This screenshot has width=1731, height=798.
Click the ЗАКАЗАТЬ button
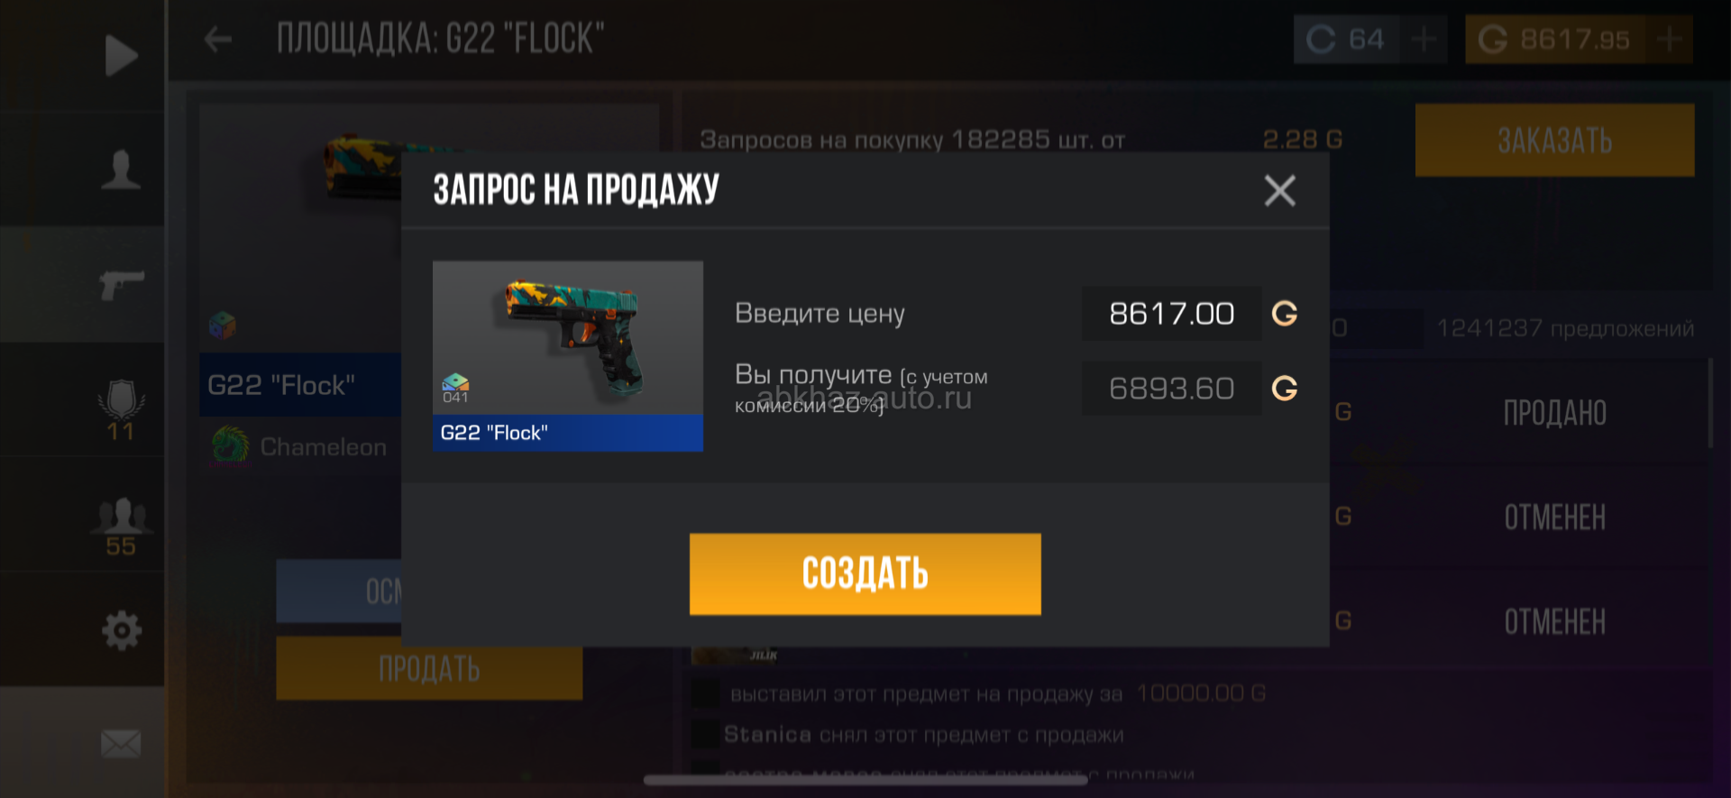pos(1554,141)
